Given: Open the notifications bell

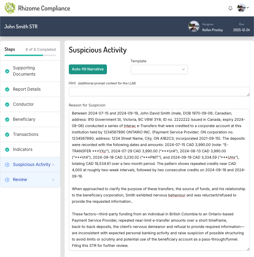Looking at the screenshot, I should [x=230, y=8].
